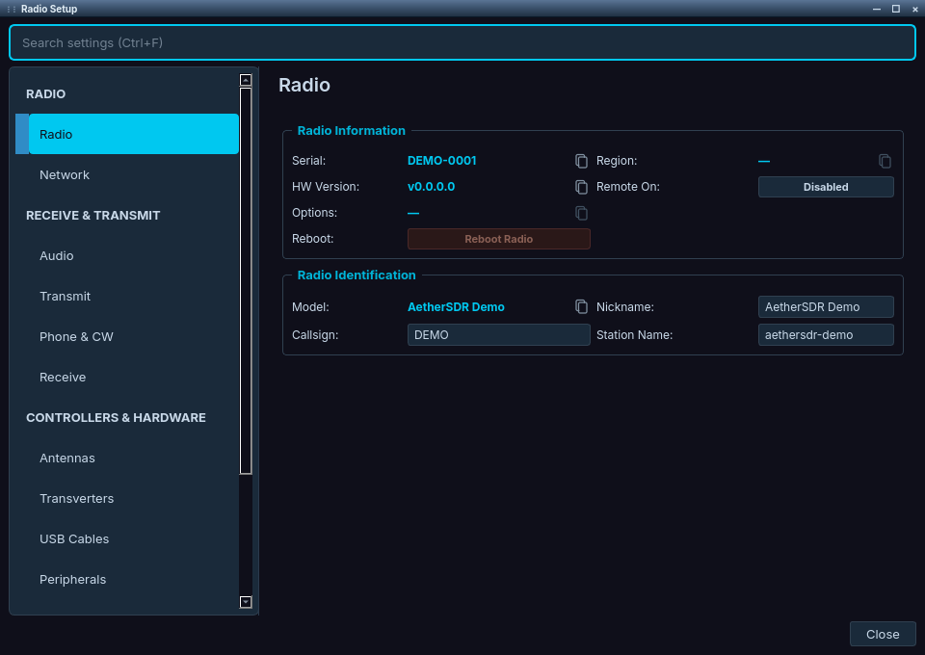
Task: Click the Reboot Radio button
Action: click(x=498, y=239)
